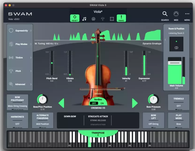
Task: Click the M. Tuning 440 Hz label
Action: point(46,44)
